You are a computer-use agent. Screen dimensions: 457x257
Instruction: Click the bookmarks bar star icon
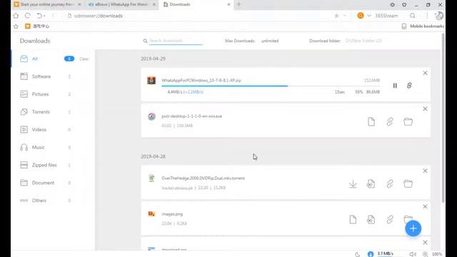coord(16,26)
